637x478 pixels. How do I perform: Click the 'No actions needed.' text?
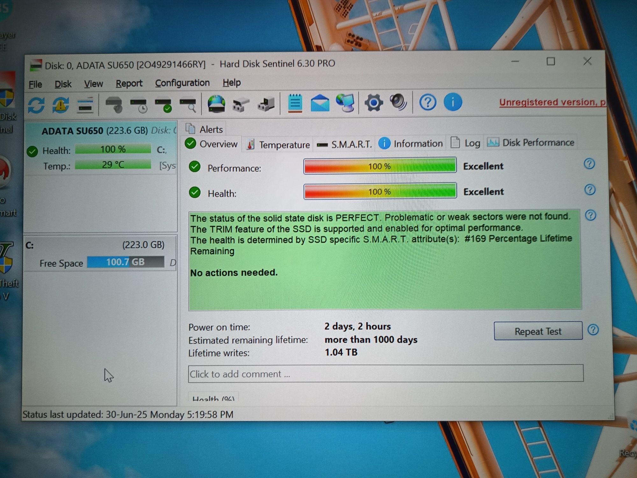pos(234,273)
